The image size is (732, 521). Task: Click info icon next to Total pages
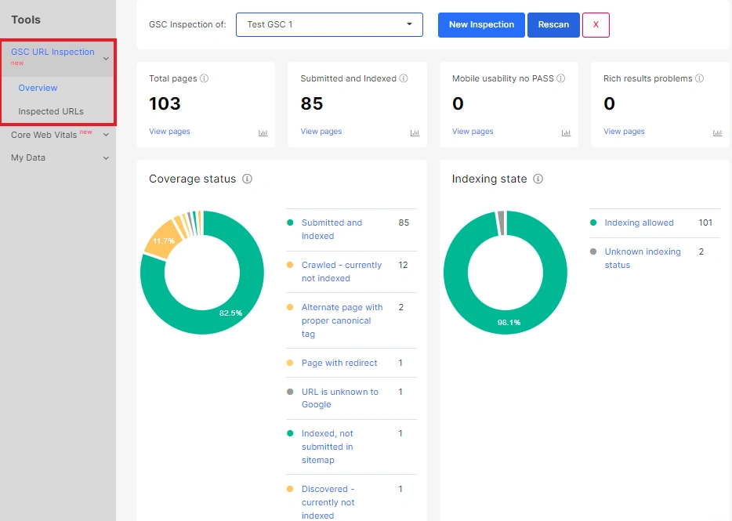[204, 78]
